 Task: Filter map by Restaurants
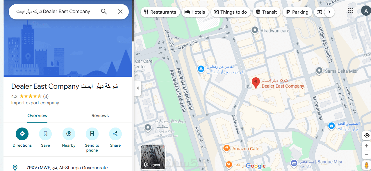tap(160, 12)
